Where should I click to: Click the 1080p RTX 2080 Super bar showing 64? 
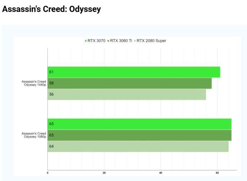click(x=138, y=147)
